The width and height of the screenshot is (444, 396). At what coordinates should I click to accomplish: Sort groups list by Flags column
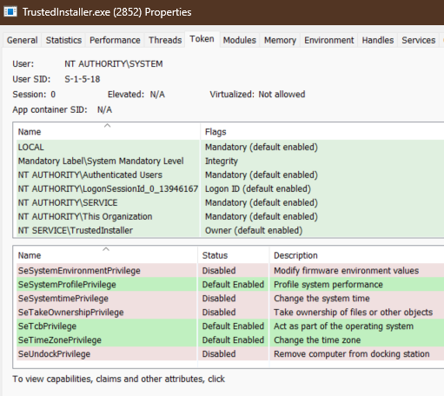tap(322, 132)
